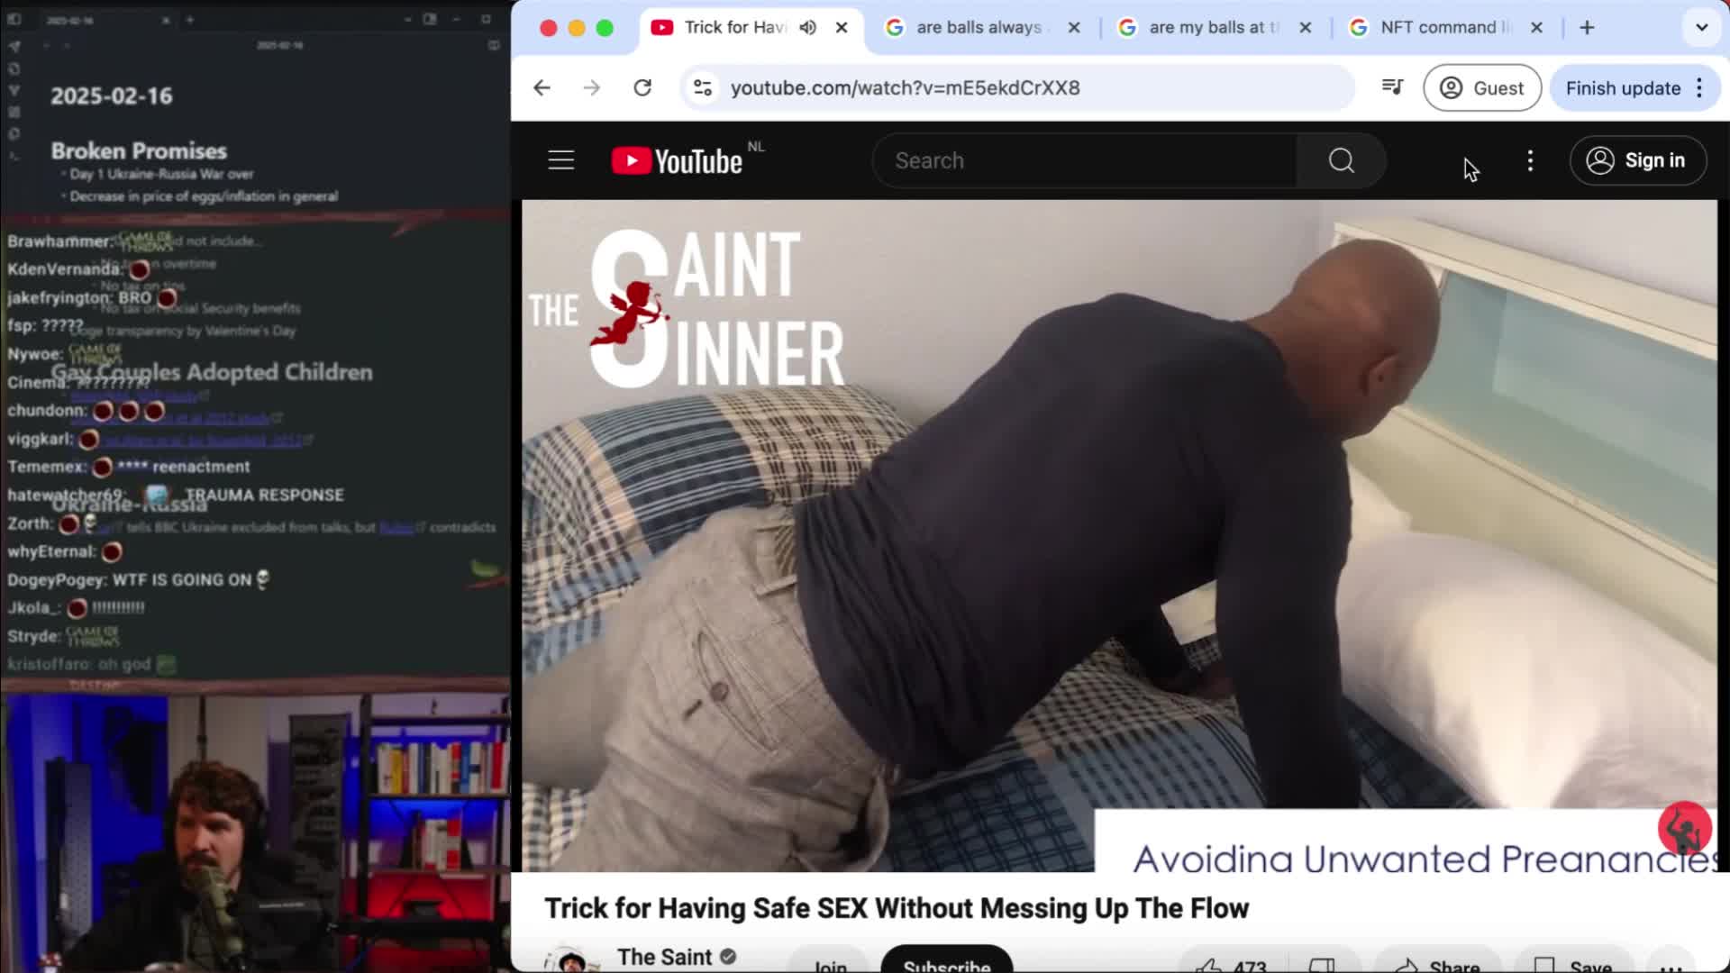The height and width of the screenshot is (973, 1730).
Task: Mute the playing tab via its speaker icon
Action: tap(807, 28)
